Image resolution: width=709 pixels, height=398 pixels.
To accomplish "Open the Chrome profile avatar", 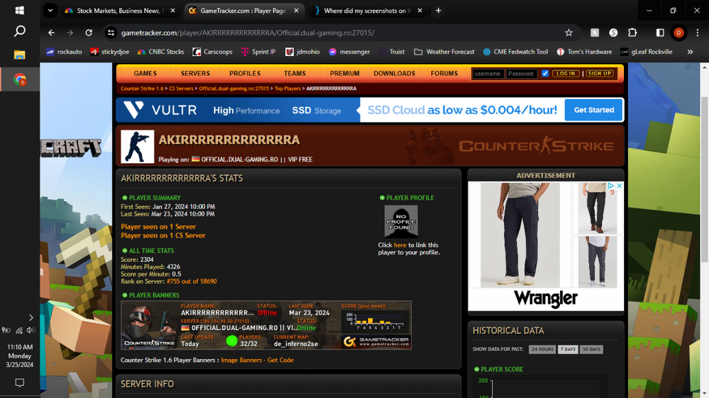I will tap(679, 33).
